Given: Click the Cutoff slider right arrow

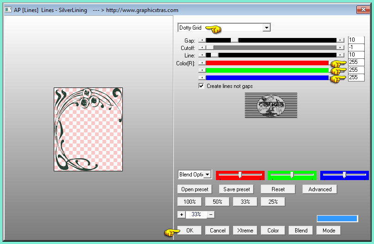Looking at the screenshot, I should (340, 48).
